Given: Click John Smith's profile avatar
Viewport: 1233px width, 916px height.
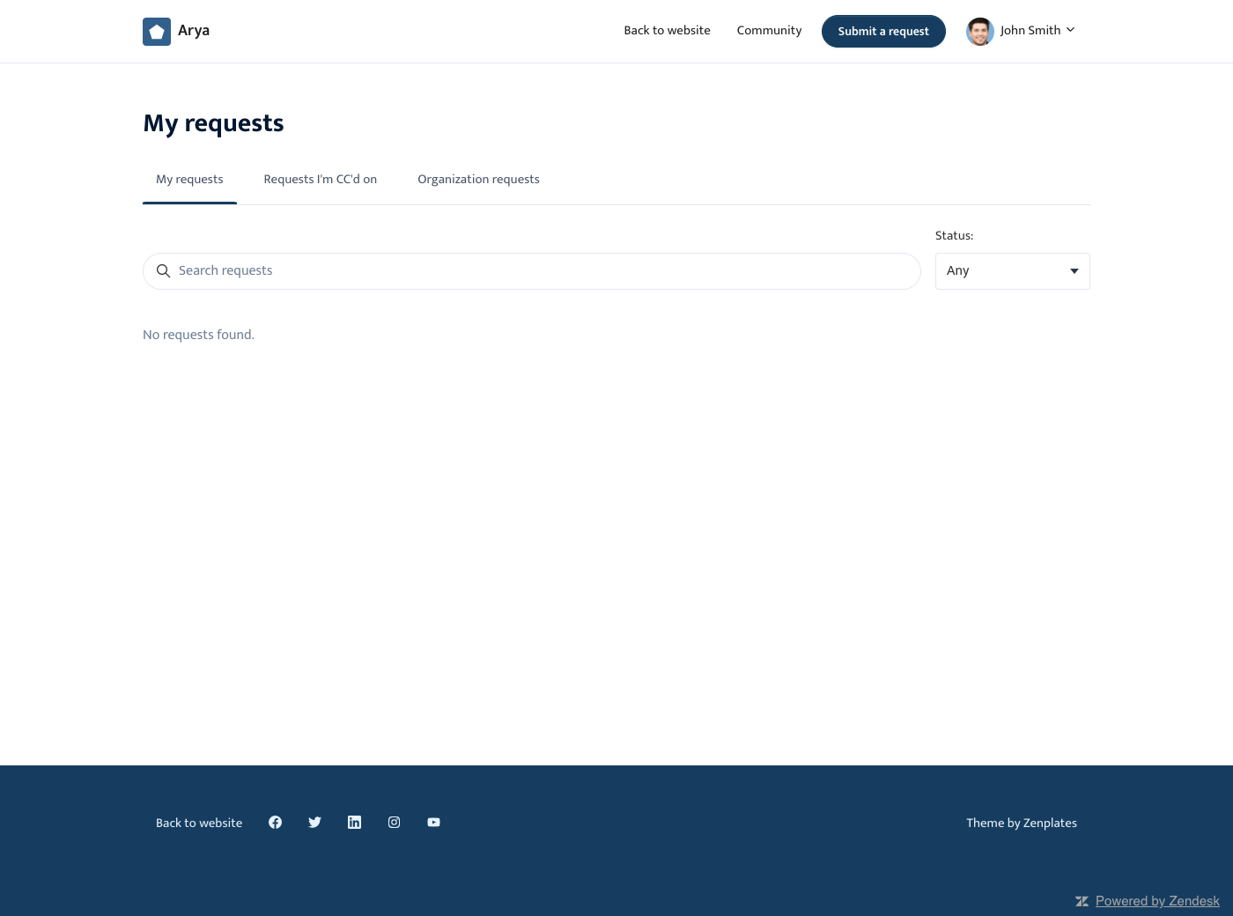Looking at the screenshot, I should click(x=979, y=31).
